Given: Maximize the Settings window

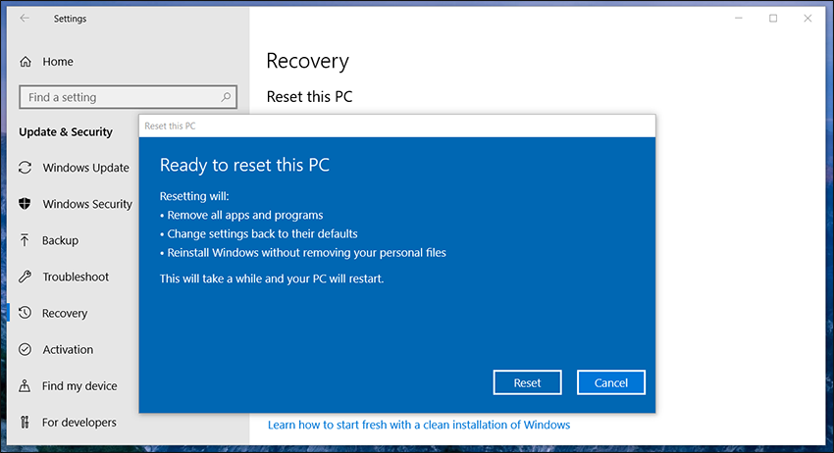Looking at the screenshot, I should (x=773, y=18).
